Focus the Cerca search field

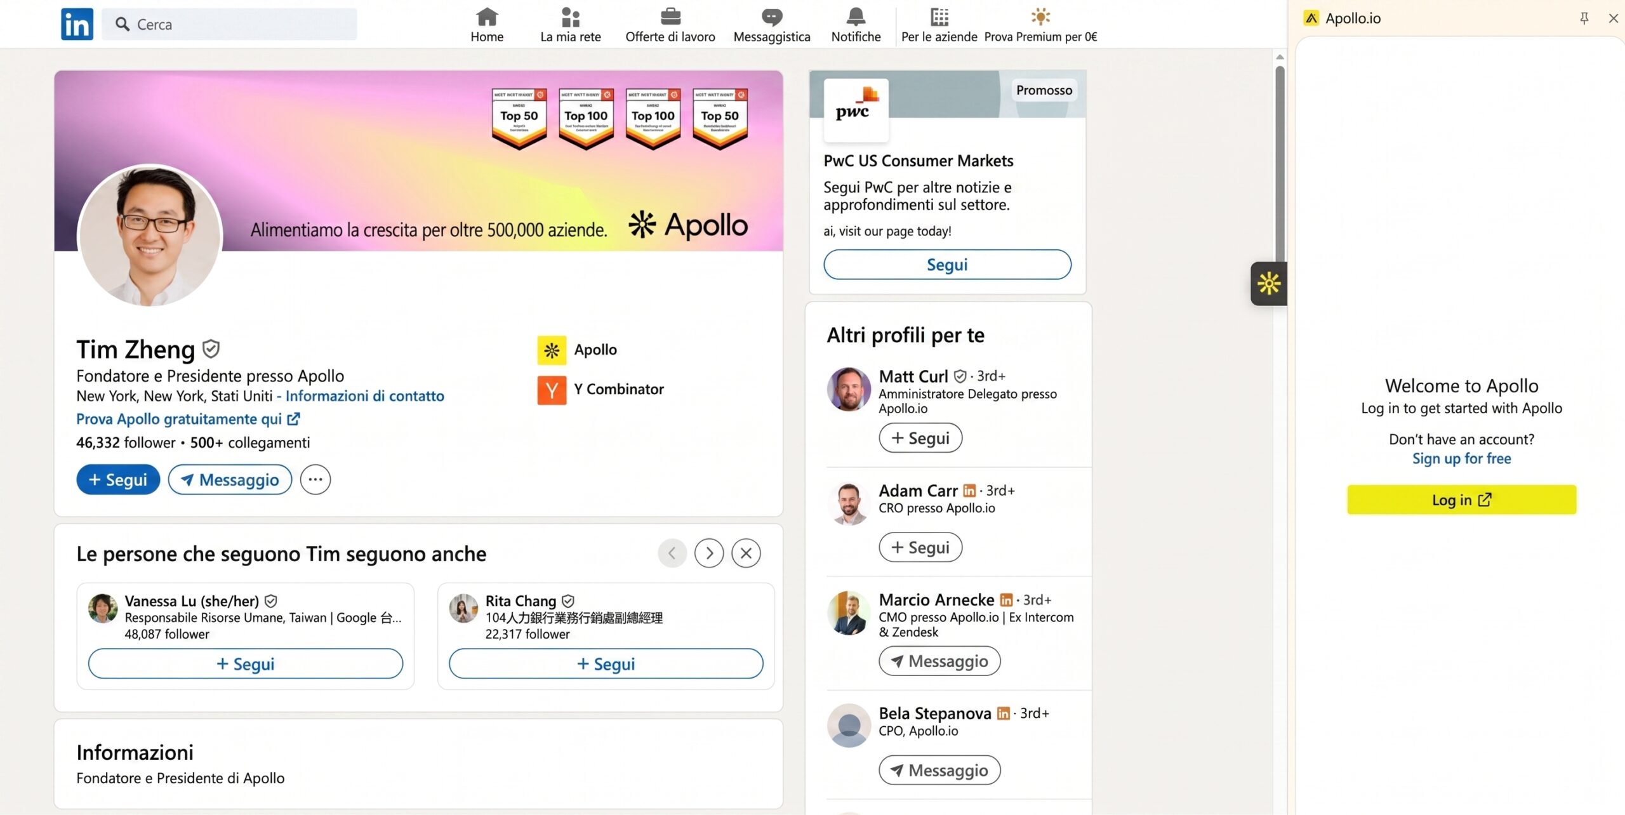pyautogui.click(x=229, y=24)
